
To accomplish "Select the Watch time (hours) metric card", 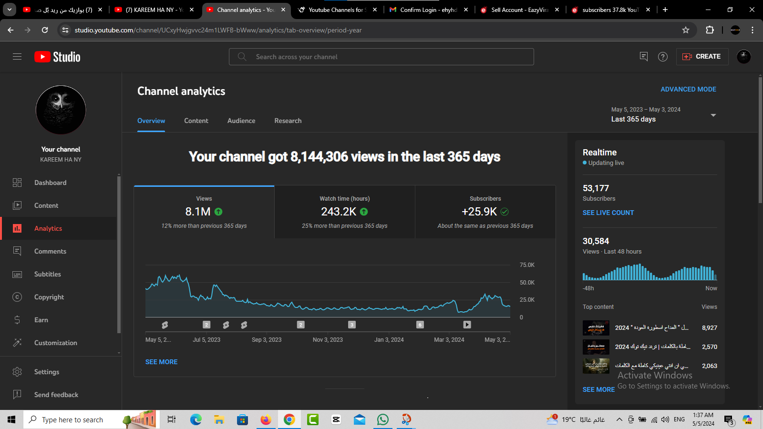I will pos(344,212).
